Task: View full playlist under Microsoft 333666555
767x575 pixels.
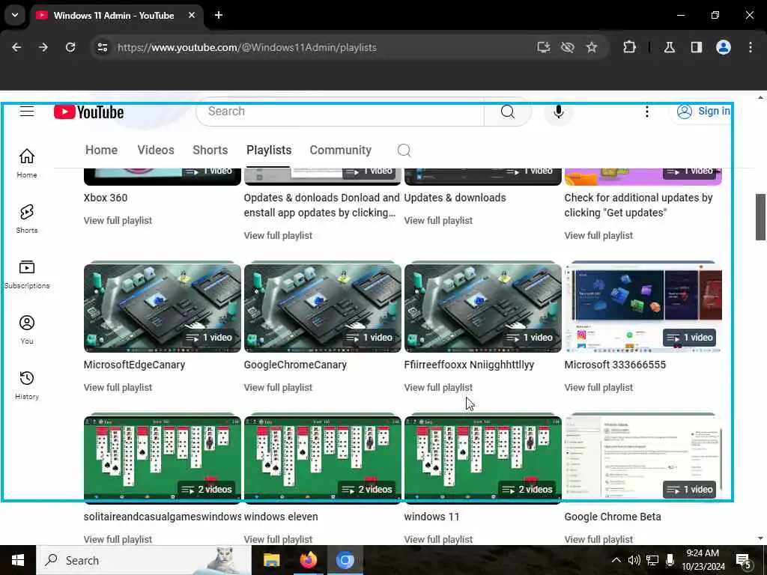Action: tap(598, 387)
